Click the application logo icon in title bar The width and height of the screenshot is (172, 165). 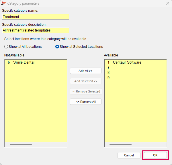click(3, 3)
